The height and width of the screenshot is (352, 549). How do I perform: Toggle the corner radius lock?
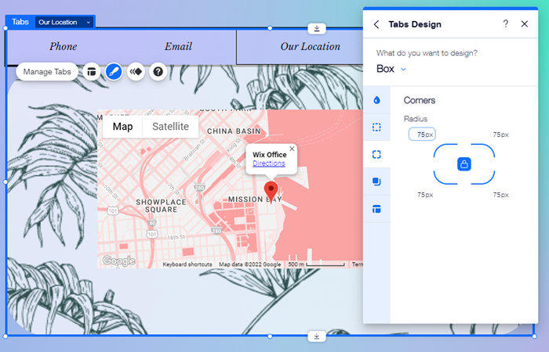point(464,163)
